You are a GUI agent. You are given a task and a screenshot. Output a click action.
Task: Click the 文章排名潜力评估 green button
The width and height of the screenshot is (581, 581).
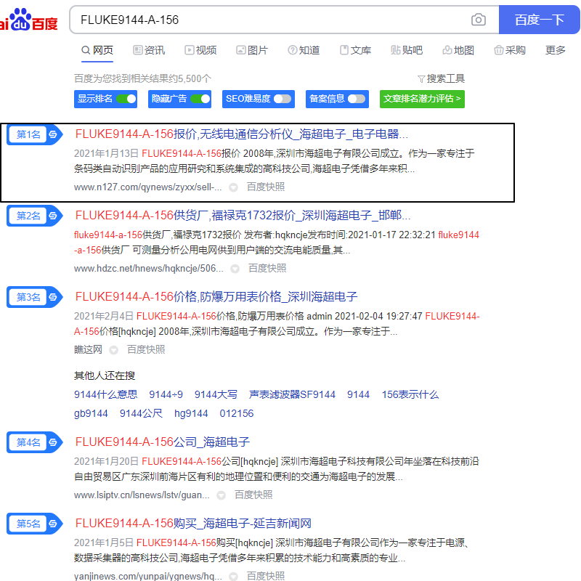422,99
